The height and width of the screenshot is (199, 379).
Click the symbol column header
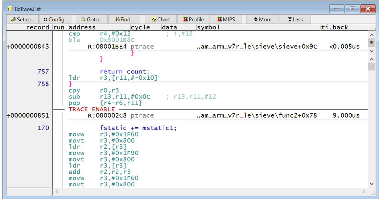point(208,27)
